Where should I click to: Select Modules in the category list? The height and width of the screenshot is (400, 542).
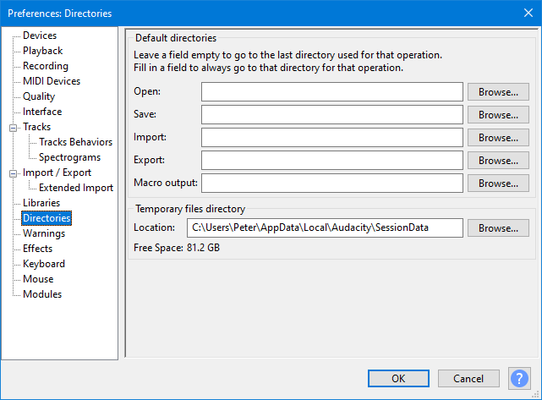(x=42, y=293)
